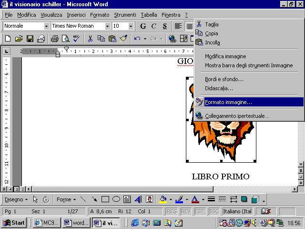305x229 pixels.
Task: Save the document with the floppy disk icon
Action: coord(30,38)
